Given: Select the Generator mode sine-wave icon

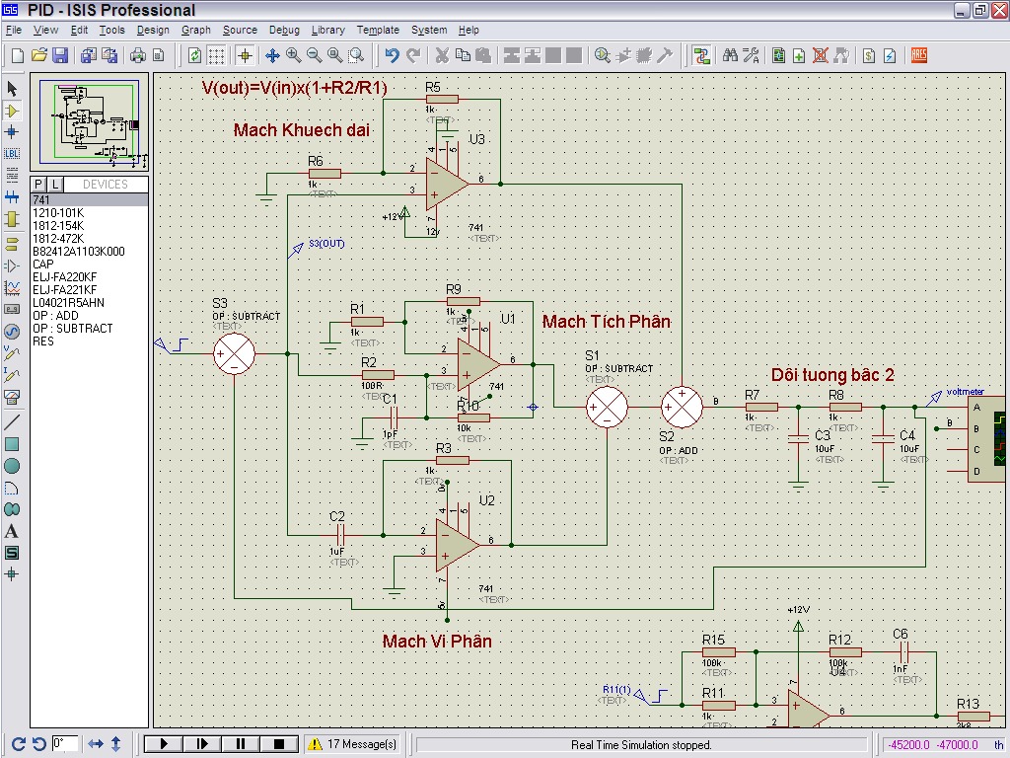Looking at the screenshot, I should pos(12,331).
